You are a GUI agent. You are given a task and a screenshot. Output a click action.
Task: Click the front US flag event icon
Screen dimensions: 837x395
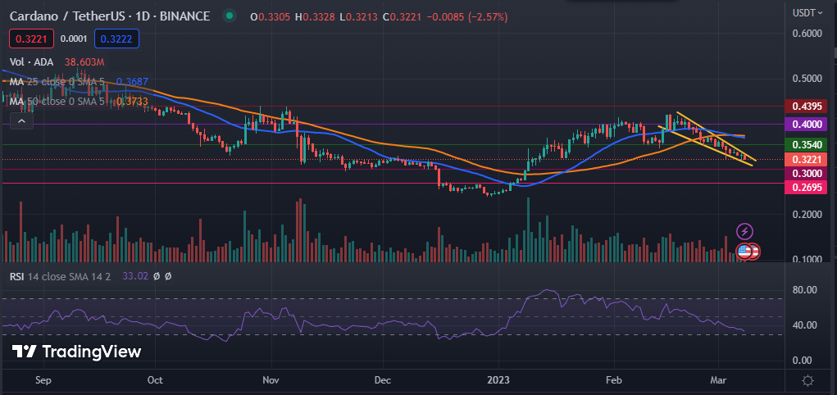(744, 251)
